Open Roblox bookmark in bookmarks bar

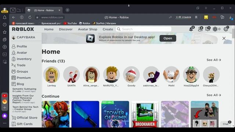pyautogui.click(x=85, y=23)
